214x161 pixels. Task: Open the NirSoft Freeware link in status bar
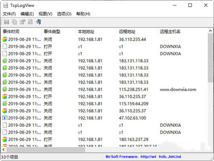click(x=143, y=157)
